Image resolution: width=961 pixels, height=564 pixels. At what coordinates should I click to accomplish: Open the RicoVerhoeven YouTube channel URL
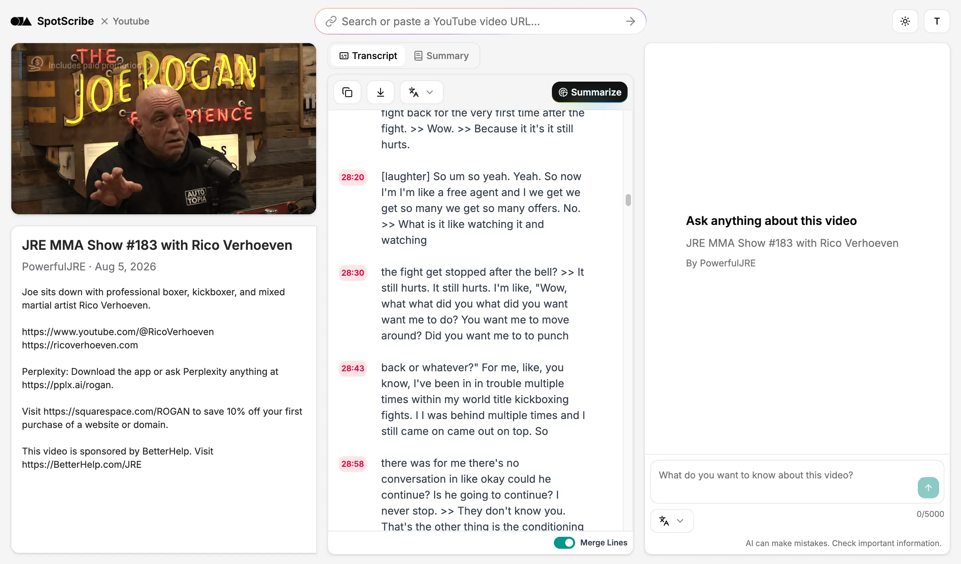pos(118,331)
